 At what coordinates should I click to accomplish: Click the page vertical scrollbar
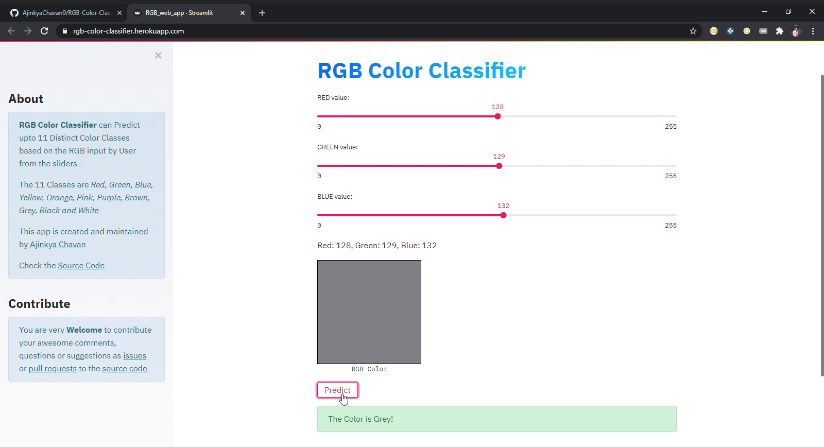tap(822, 225)
